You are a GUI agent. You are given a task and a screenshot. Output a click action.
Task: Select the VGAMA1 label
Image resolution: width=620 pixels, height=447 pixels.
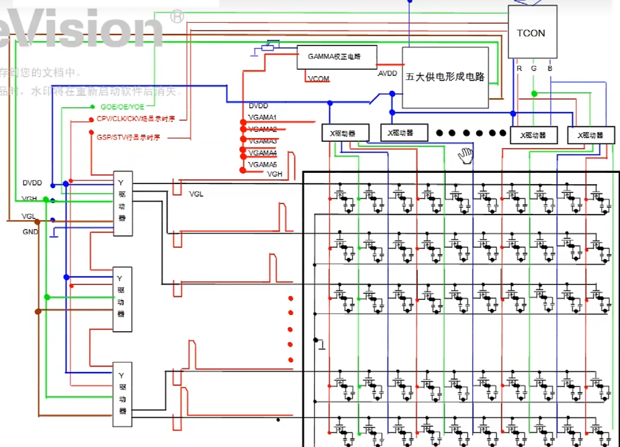pos(262,117)
